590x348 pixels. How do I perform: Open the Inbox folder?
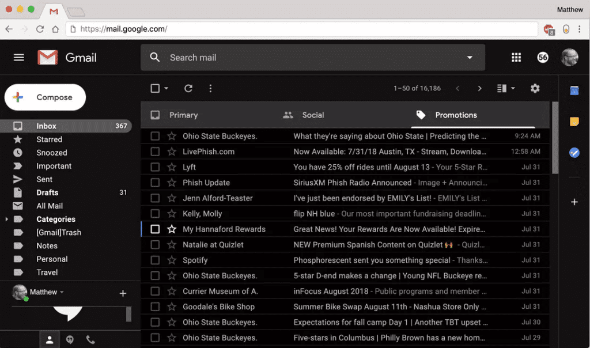(66, 126)
